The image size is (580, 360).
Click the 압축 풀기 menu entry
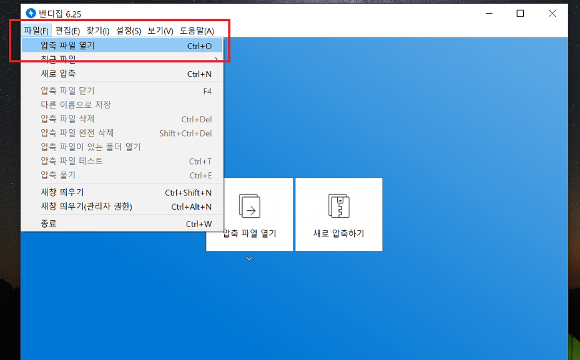[x=122, y=175]
